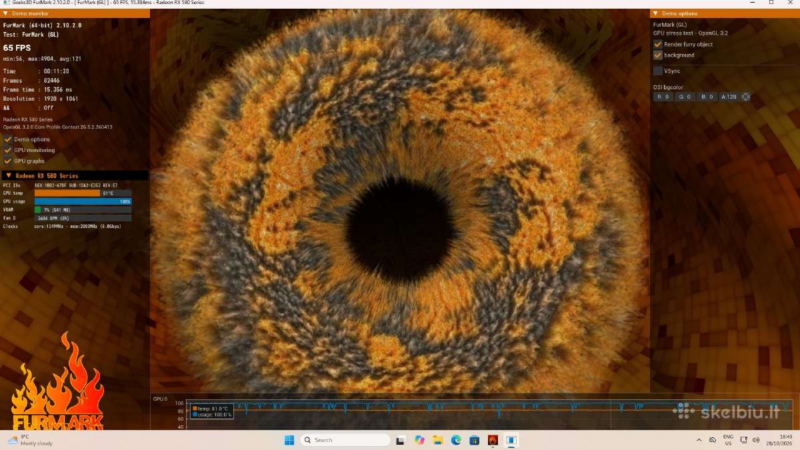Click the GPU temp bar showing 81°C

[83, 193]
